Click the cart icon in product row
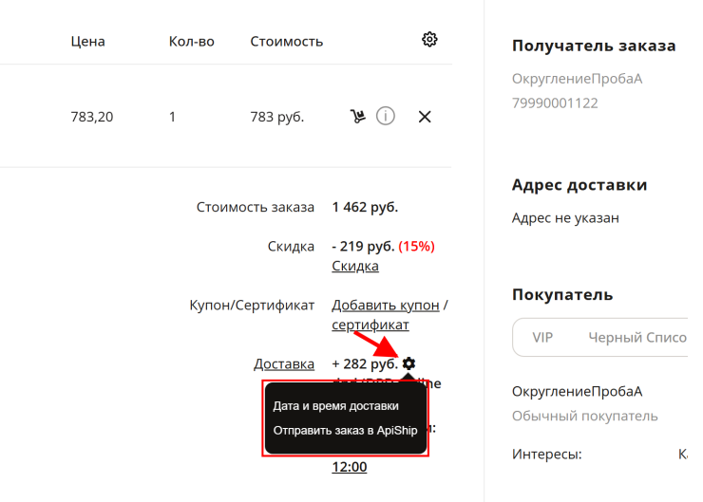Viewport: 703px width, 502px height. click(x=357, y=117)
